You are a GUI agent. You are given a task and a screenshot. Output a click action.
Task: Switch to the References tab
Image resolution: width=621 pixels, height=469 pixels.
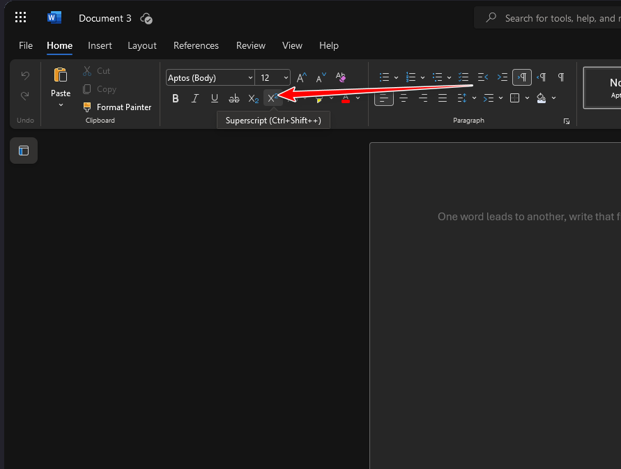196,45
